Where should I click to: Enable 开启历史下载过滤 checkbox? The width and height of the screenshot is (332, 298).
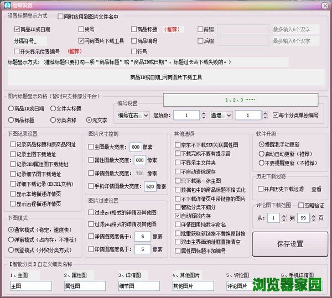tap(260, 189)
